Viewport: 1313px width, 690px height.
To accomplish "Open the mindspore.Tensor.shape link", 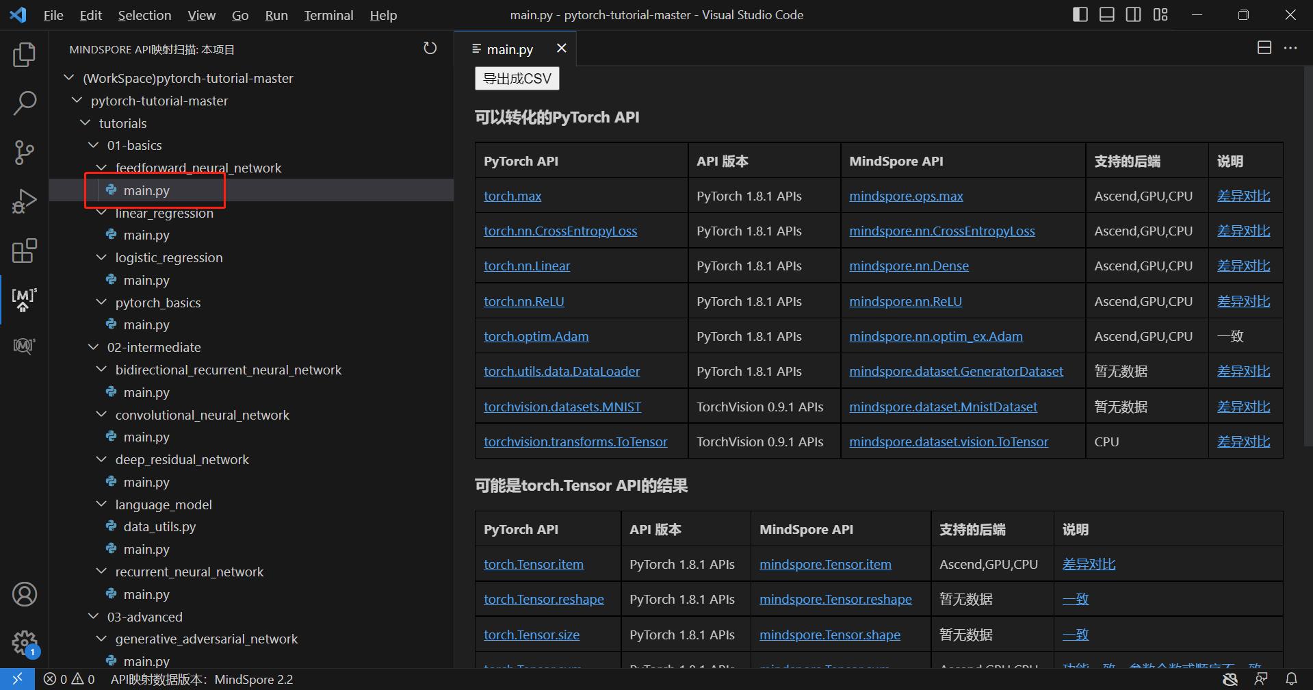I will pyautogui.click(x=830, y=635).
